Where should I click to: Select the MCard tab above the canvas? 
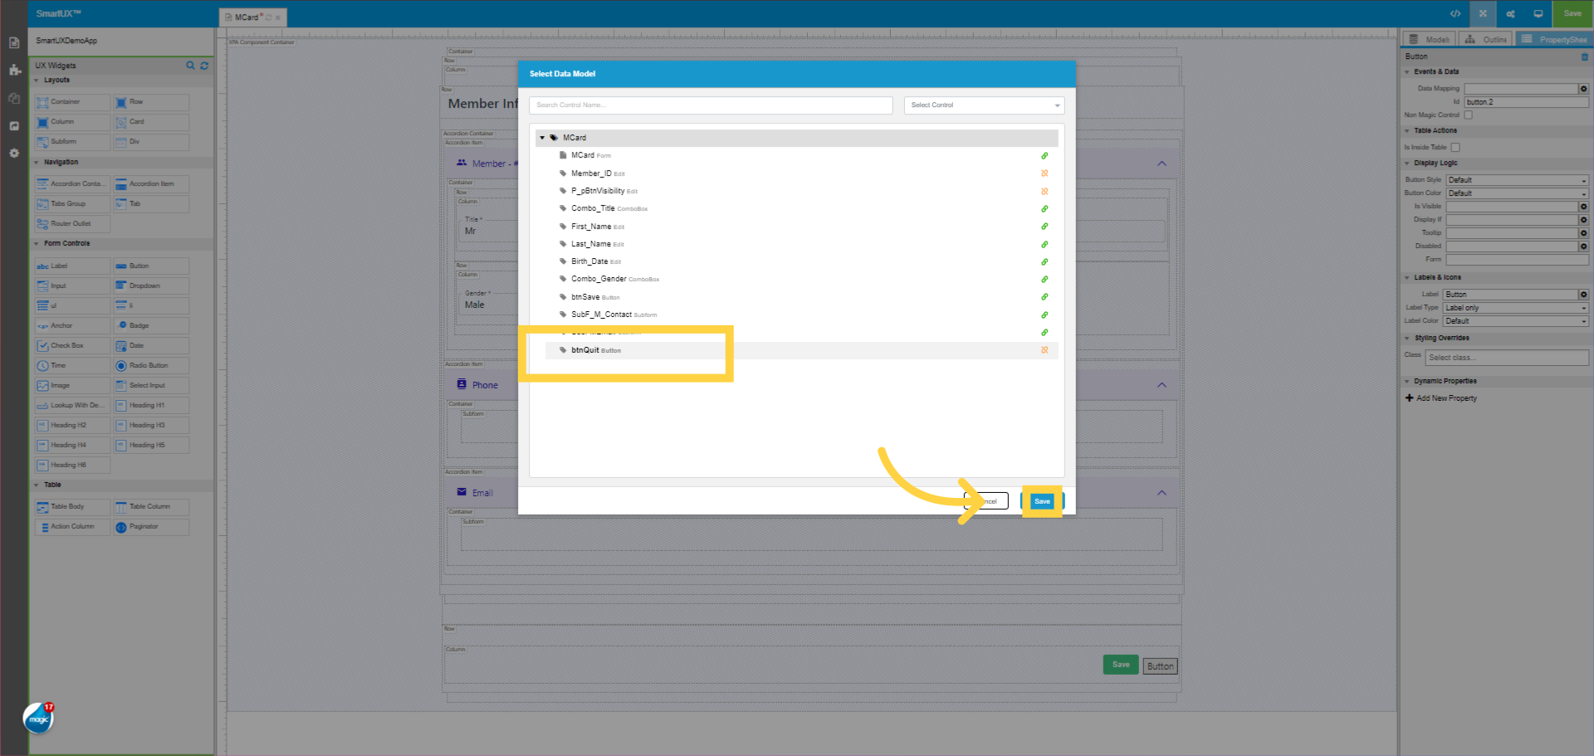tap(249, 17)
